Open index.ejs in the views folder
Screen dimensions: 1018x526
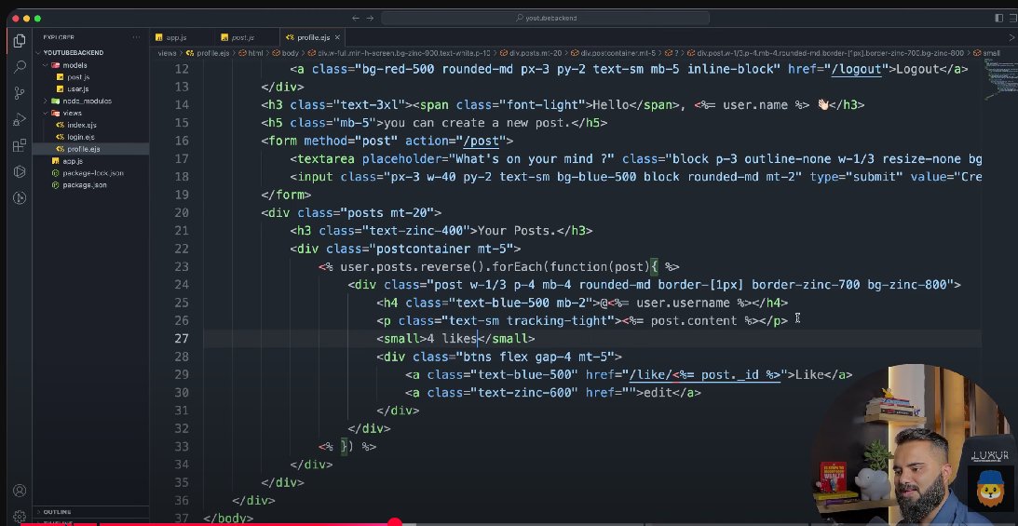(x=81, y=125)
